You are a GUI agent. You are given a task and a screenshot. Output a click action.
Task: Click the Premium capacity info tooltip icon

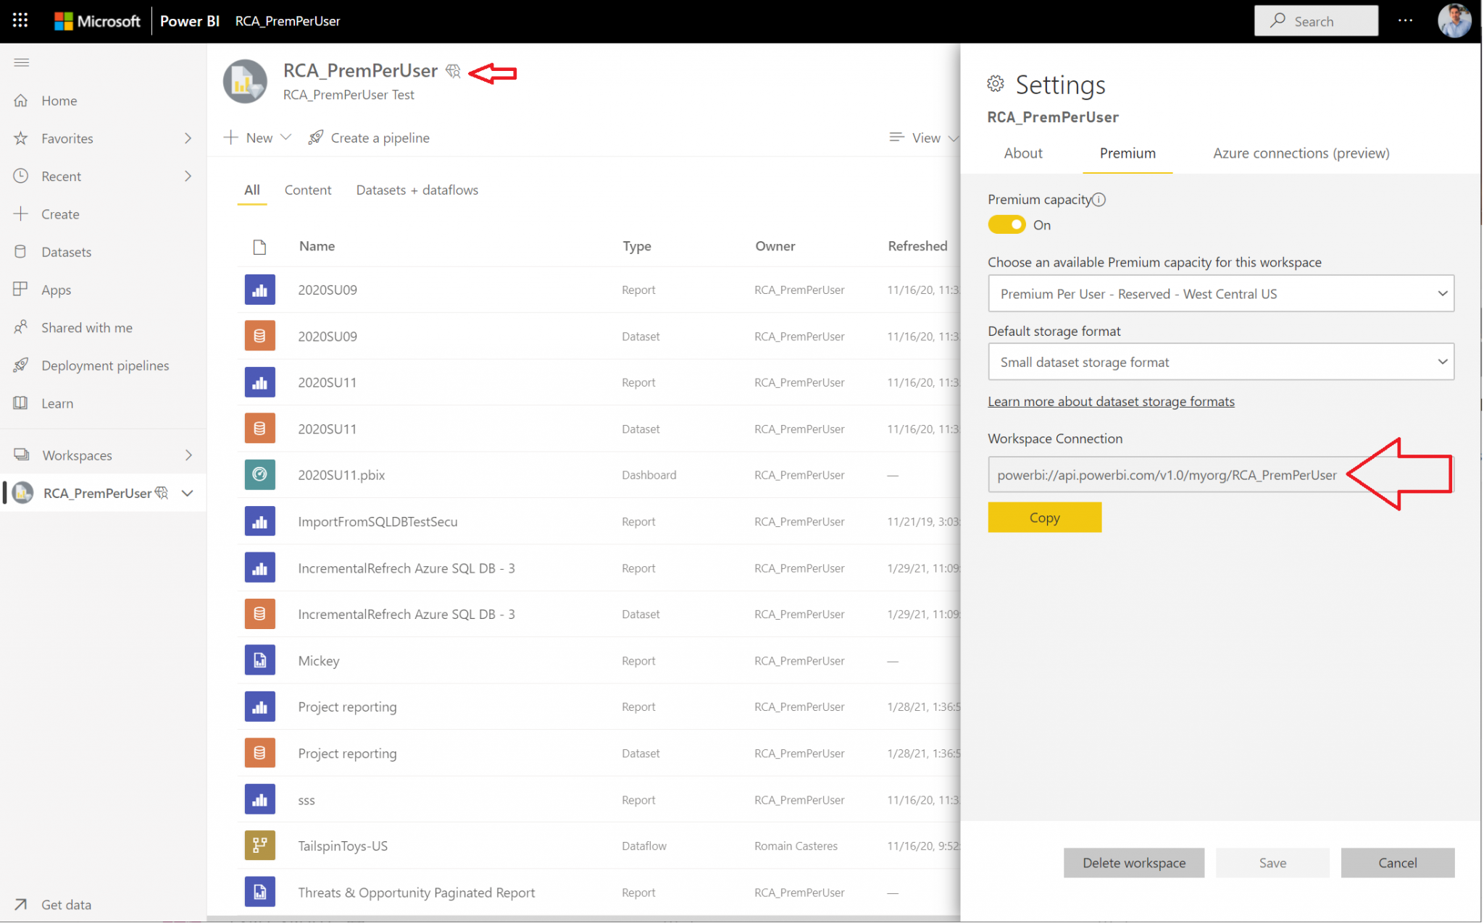1099,199
